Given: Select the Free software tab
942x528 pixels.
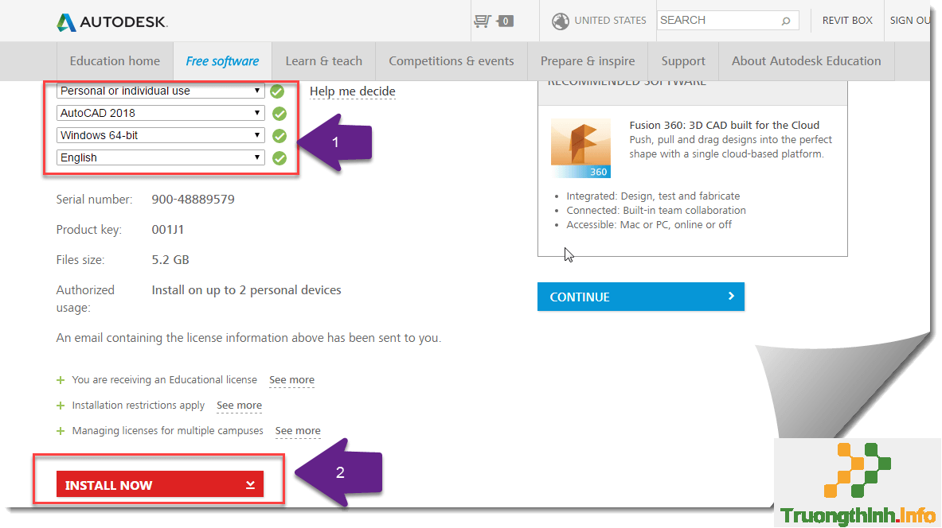Looking at the screenshot, I should coord(222,61).
